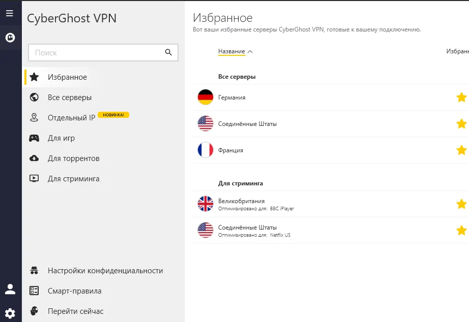Select the France flag icon

click(206, 150)
